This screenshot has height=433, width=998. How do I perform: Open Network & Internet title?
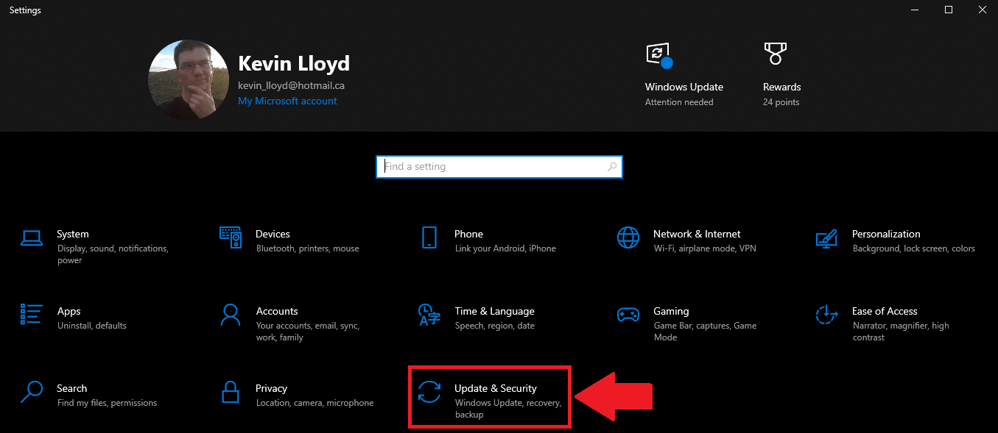[697, 234]
